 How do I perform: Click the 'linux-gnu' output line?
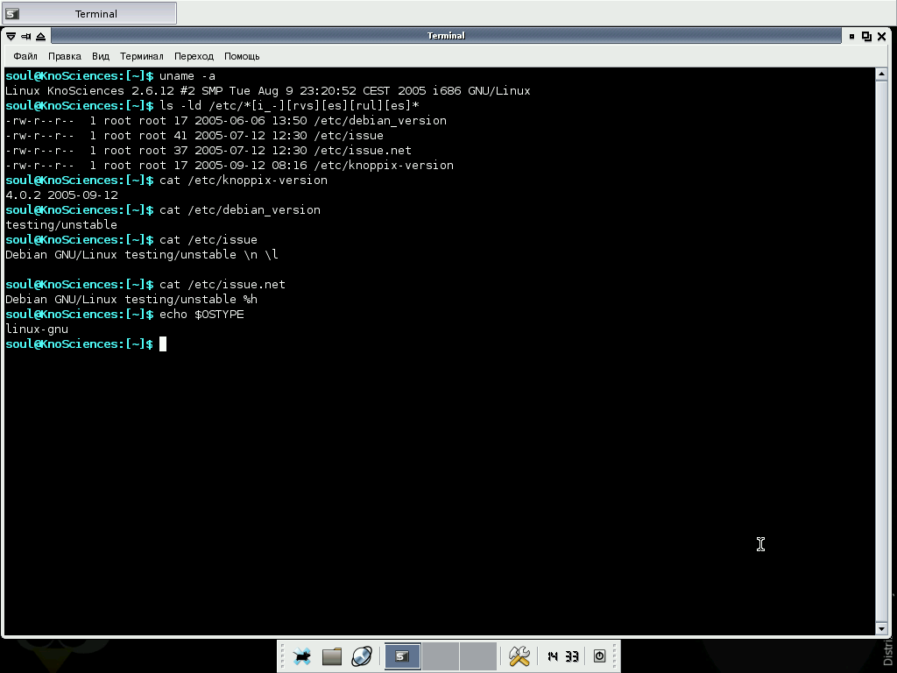[37, 329]
